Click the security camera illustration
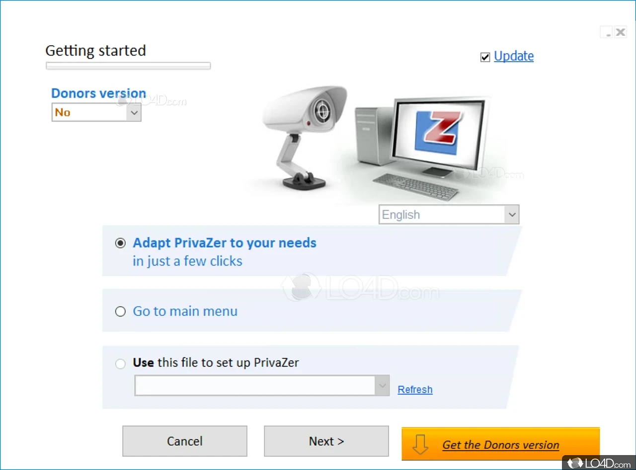Viewport: 636px width, 470px height. 304,137
